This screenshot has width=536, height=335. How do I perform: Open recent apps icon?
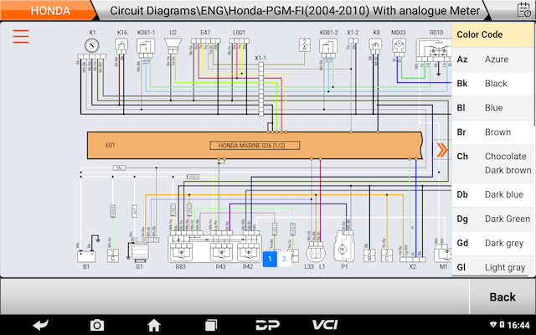coord(211,325)
